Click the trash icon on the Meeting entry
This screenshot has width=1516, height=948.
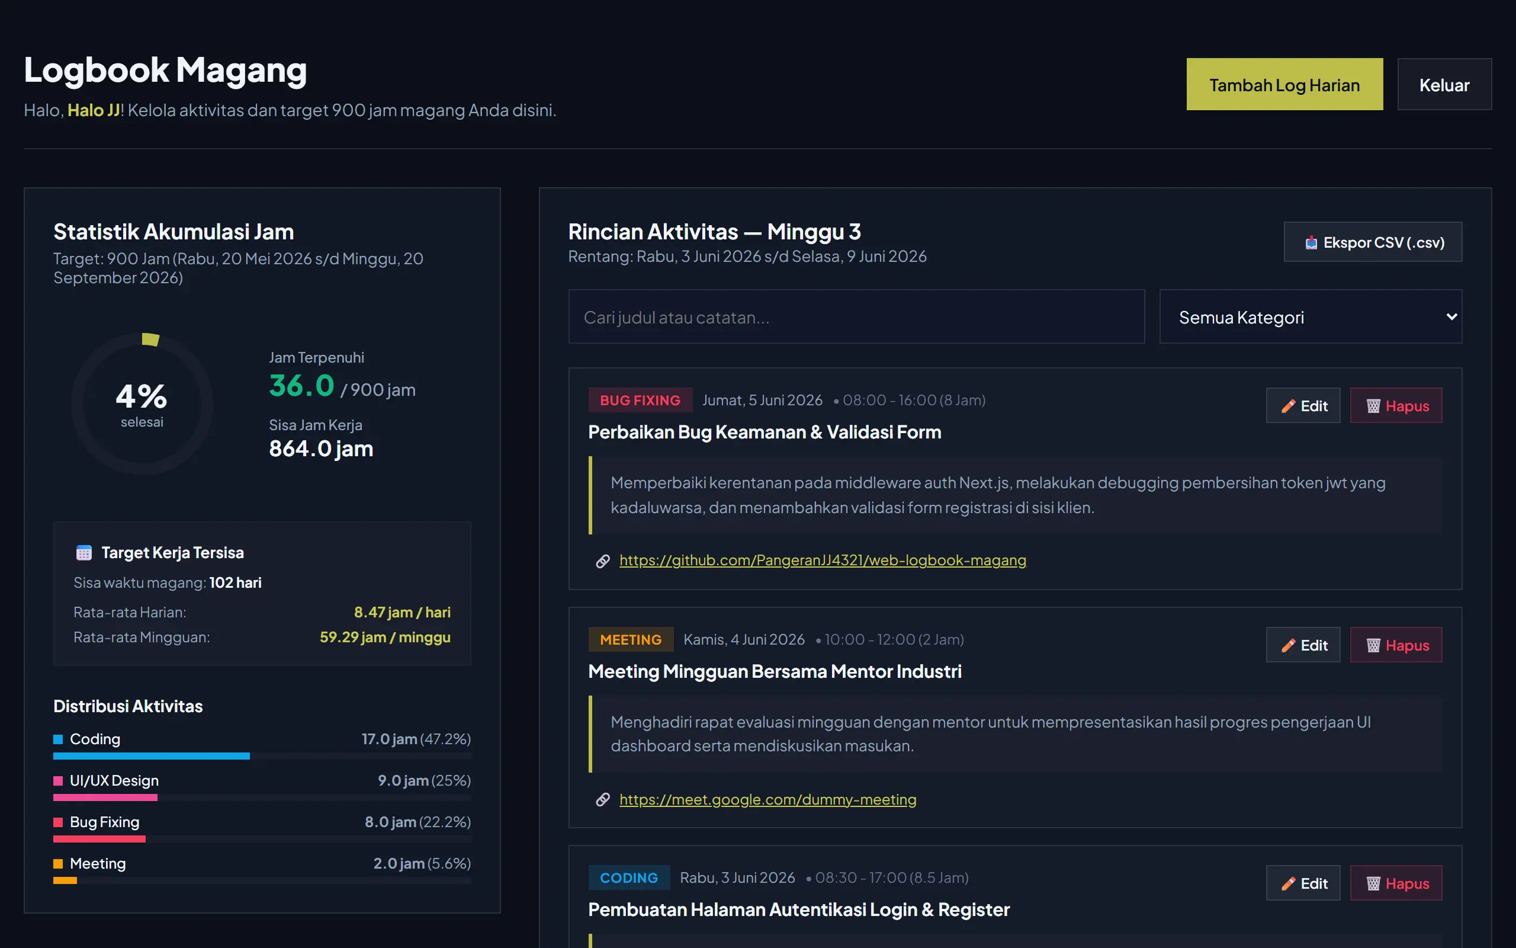[x=1373, y=646]
